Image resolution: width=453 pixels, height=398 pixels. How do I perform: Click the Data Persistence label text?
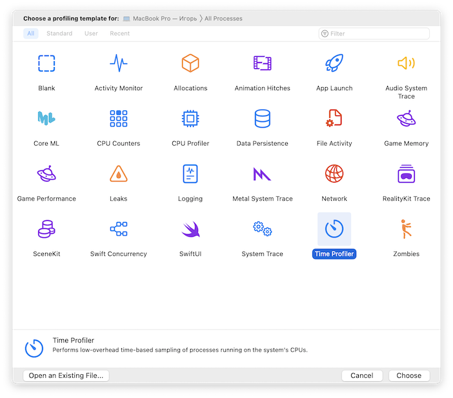click(x=263, y=144)
